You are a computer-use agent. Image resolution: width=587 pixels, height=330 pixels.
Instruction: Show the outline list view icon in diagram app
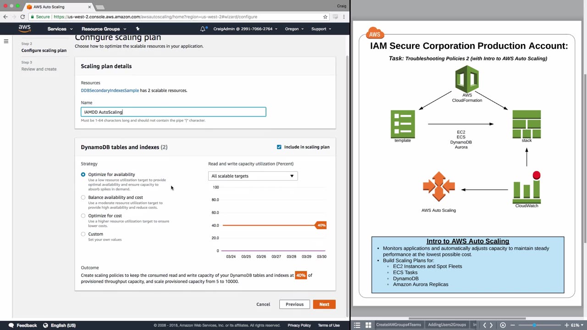click(x=357, y=325)
